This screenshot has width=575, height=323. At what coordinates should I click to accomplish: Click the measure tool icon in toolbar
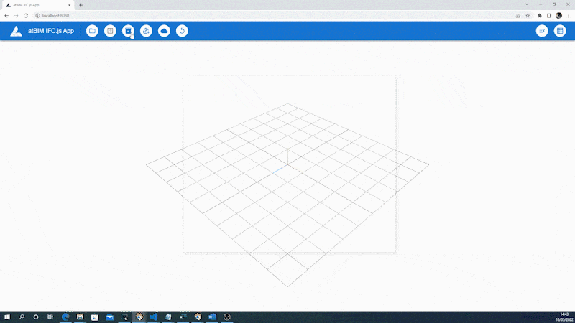[x=146, y=31]
